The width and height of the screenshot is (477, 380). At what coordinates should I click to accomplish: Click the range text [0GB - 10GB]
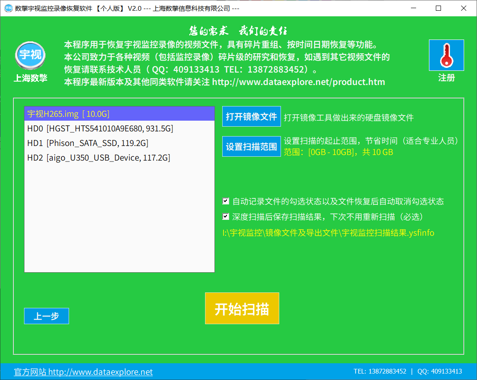pos(331,152)
